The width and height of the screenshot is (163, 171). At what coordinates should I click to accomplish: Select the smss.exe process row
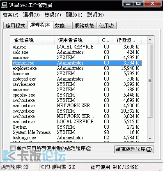pos(77,90)
